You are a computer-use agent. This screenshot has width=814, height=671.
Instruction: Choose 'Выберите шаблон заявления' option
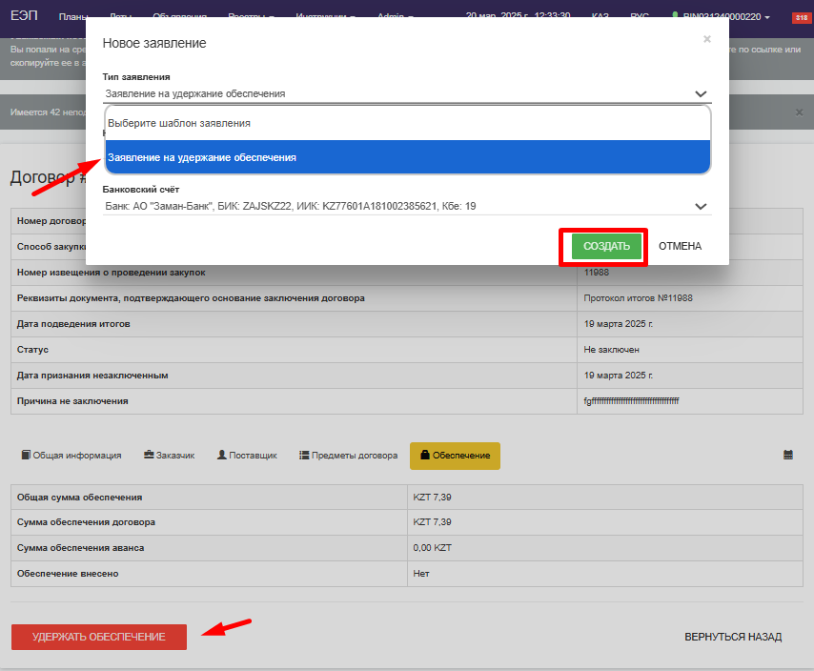(x=407, y=123)
